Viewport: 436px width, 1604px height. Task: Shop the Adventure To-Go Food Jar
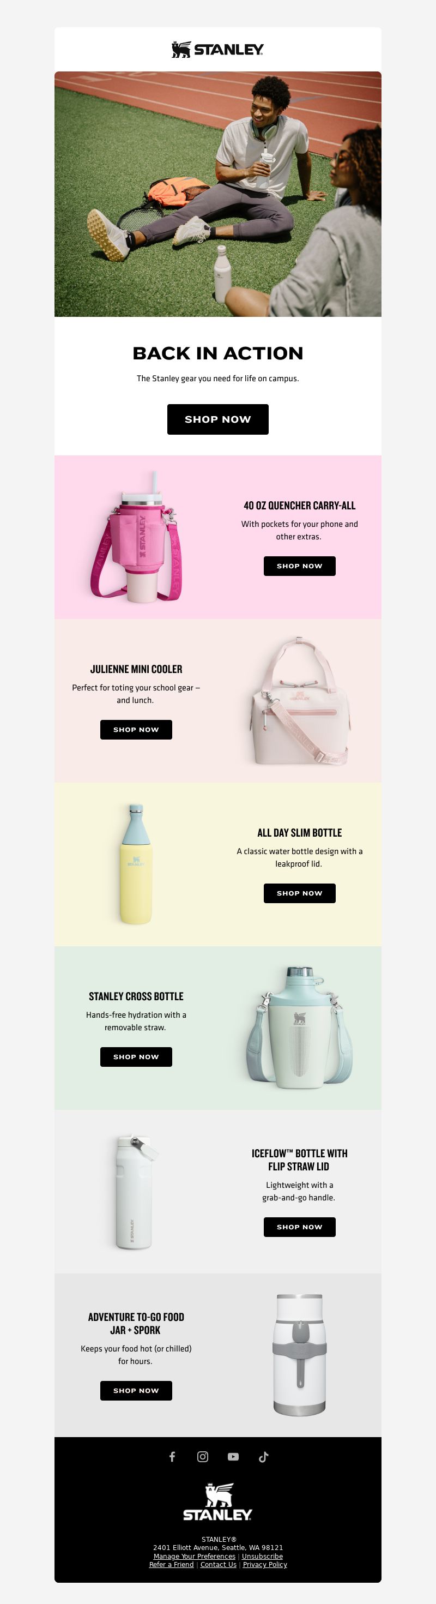coord(136,1390)
